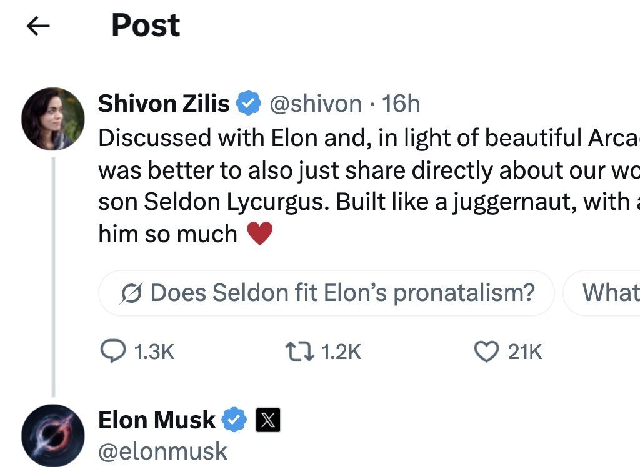Open the @shivon handle
Viewport: 640px width, 467px height.
point(315,104)
